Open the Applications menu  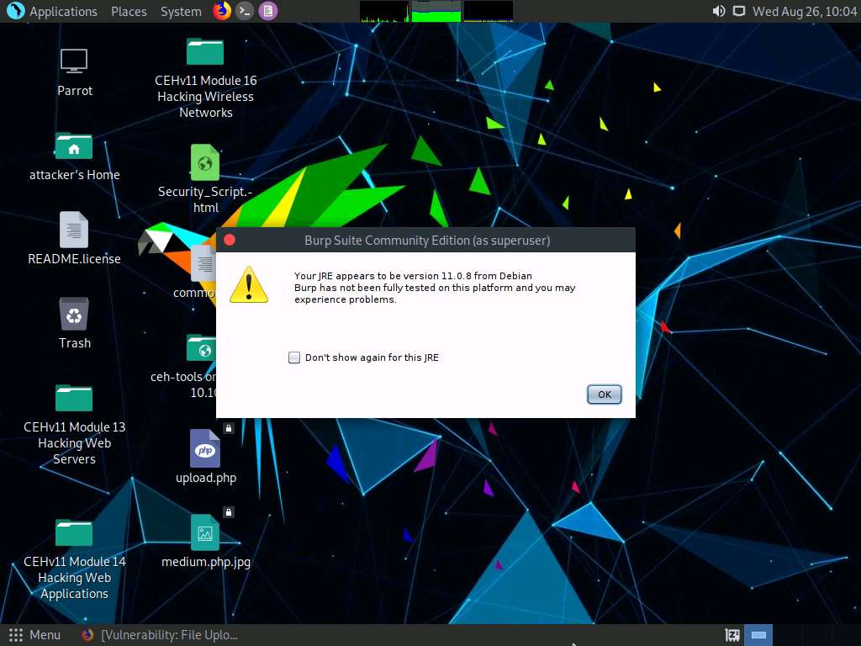pos(63,11)
